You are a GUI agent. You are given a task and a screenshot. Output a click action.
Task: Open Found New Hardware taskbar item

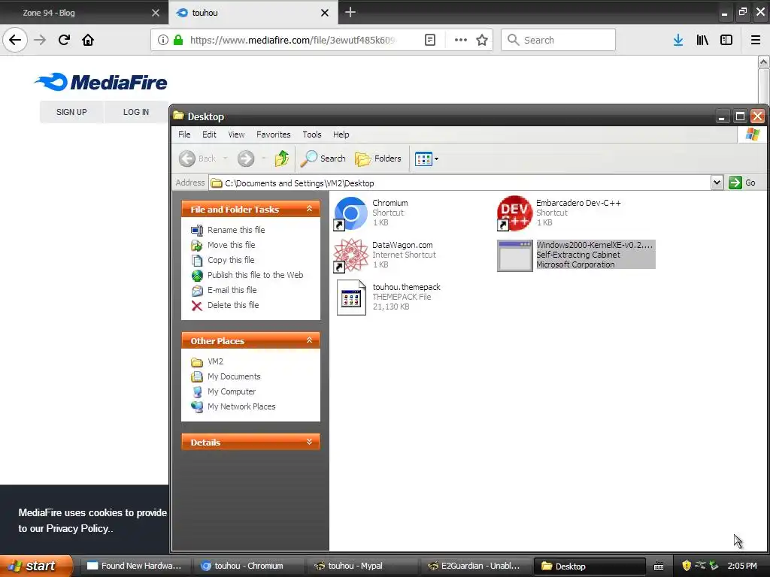coord(134,566)
